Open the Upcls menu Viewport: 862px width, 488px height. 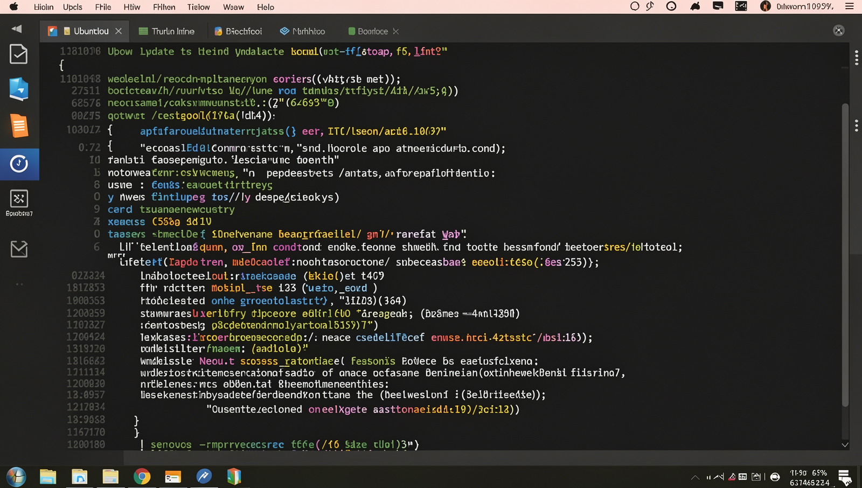point(73,7)
